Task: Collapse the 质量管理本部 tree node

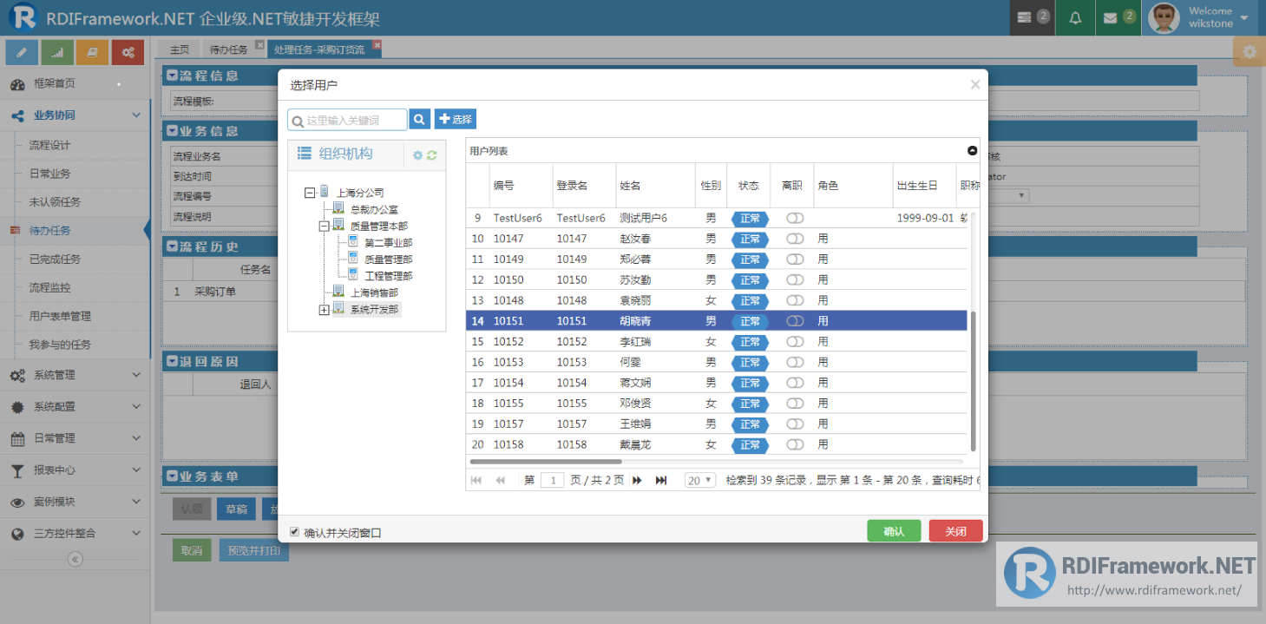Action: [324, 227]
